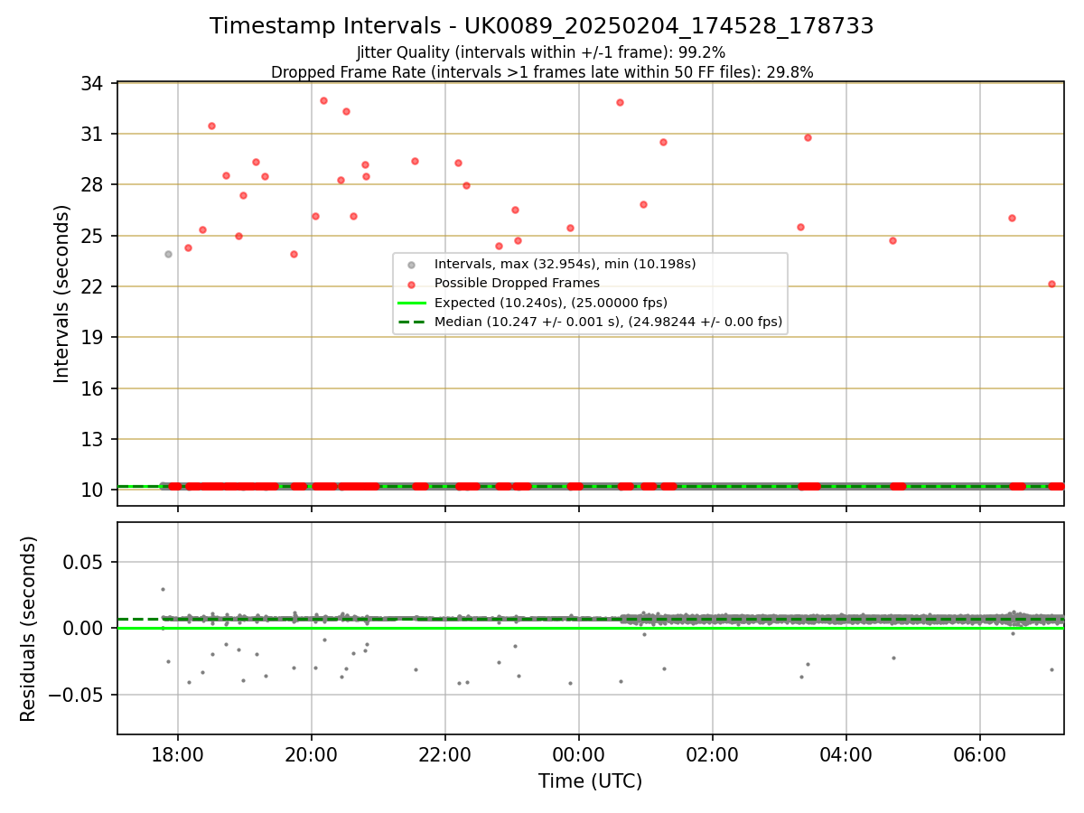
Task: Click the y-axis tick label '19'
Action: point(94,337)
